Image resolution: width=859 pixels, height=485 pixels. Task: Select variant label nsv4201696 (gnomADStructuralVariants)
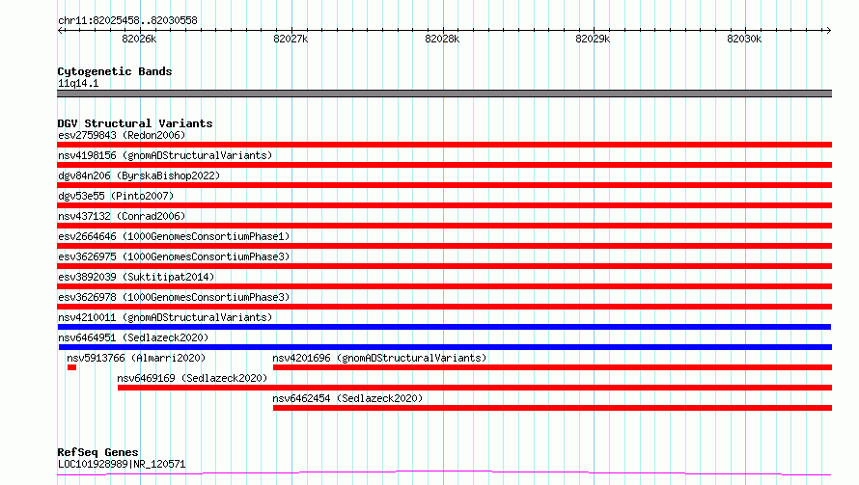point(379,358)
